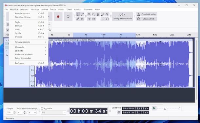This screenshot has width=200, height=123.
Task: Expand the Rimuovi speciale submenu
Action: (x=29, y=42)
